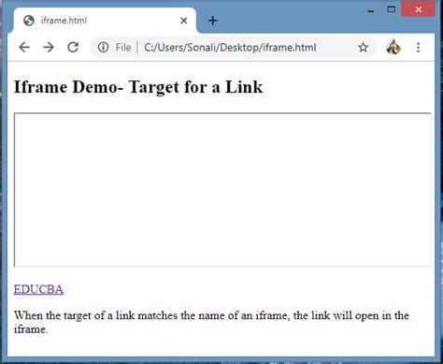Go back using the back arrow
Image resolution: width=443 pixels, height=364 pixels.
tap(24, 48)
